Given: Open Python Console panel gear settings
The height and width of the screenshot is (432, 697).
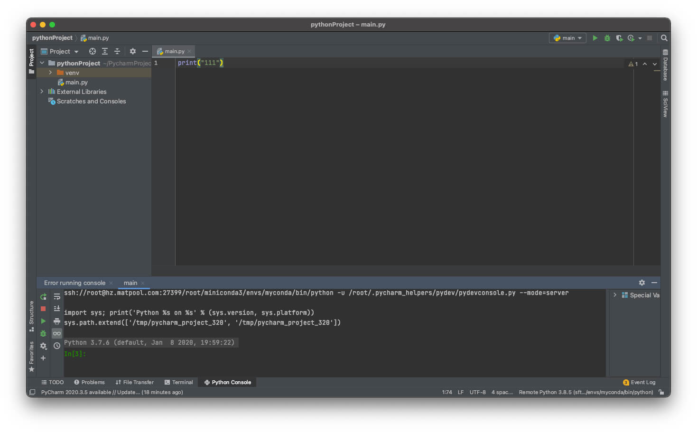Looking at the screenshot, I should (642, 283).
